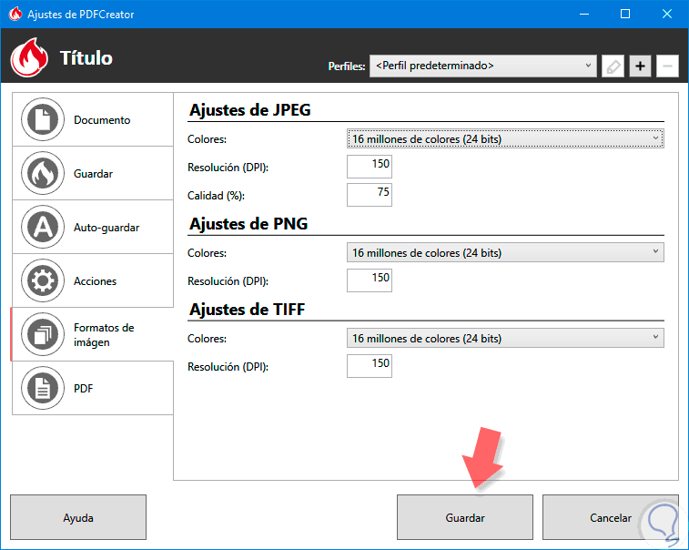Click the Formatos de imágen stacked pages icon
This screenshot has width=689, height=550.
pos(43,334)
